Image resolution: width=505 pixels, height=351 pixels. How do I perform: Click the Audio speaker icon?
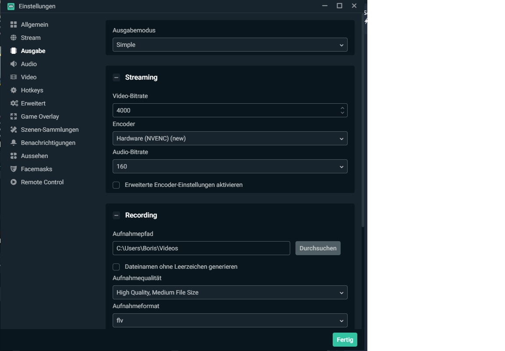coord(14,64)
